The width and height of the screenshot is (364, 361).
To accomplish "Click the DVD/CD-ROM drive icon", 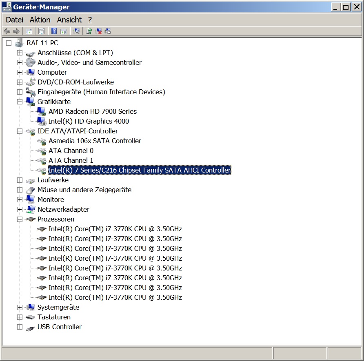I will [31, 82].
